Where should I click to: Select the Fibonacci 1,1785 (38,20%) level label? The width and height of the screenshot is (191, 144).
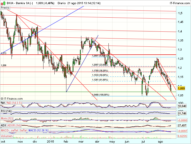pyautogui.click(x=100, y=71)
